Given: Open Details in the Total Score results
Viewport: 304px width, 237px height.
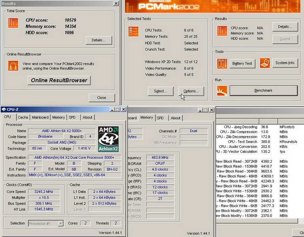Looking at the screenshot, I should click(99, 40).
